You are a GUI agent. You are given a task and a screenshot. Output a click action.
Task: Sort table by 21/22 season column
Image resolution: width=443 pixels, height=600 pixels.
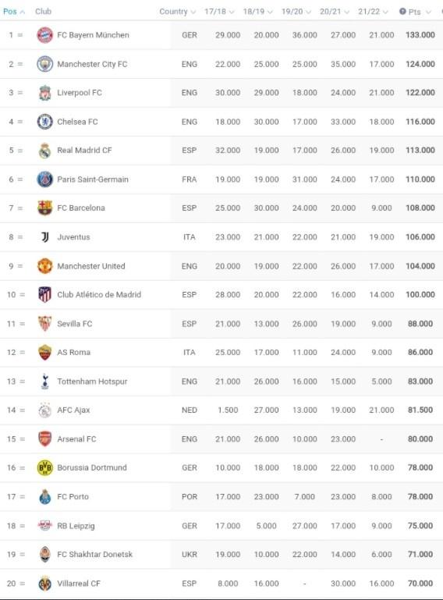coord(373,12)
